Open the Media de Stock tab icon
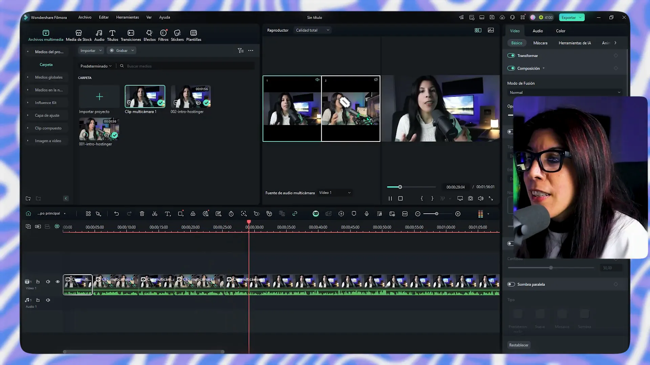This screenshot has height=365, width=650. click(x=79, y=33)
